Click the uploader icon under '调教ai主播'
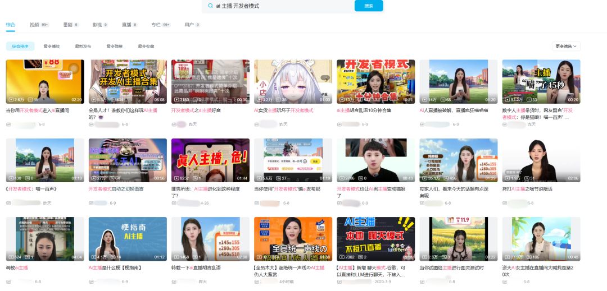The image size is (607, 291). coord(8,281)
